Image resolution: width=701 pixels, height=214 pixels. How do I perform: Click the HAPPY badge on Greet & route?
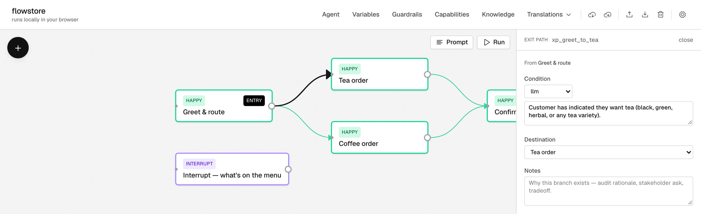pyautogui.click(x=194, y=101)
